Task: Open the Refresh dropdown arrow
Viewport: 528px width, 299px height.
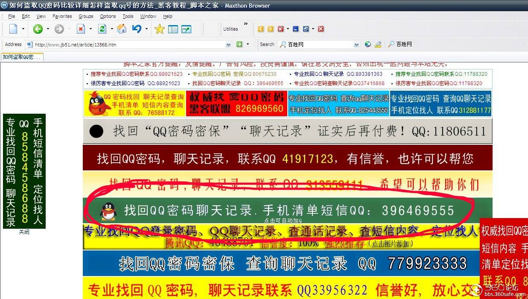Action: (x=112, y=29)
